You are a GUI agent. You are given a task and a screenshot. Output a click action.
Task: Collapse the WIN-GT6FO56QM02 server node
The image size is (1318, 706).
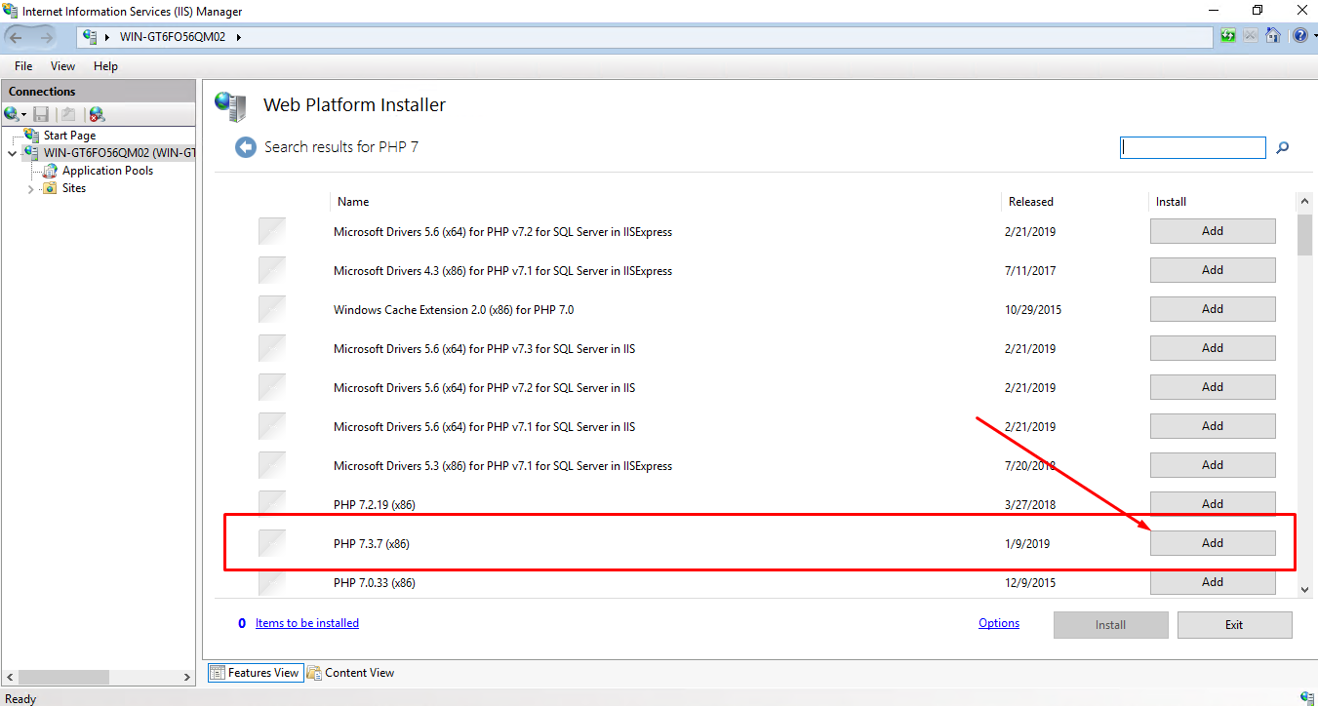coord(12,153)
